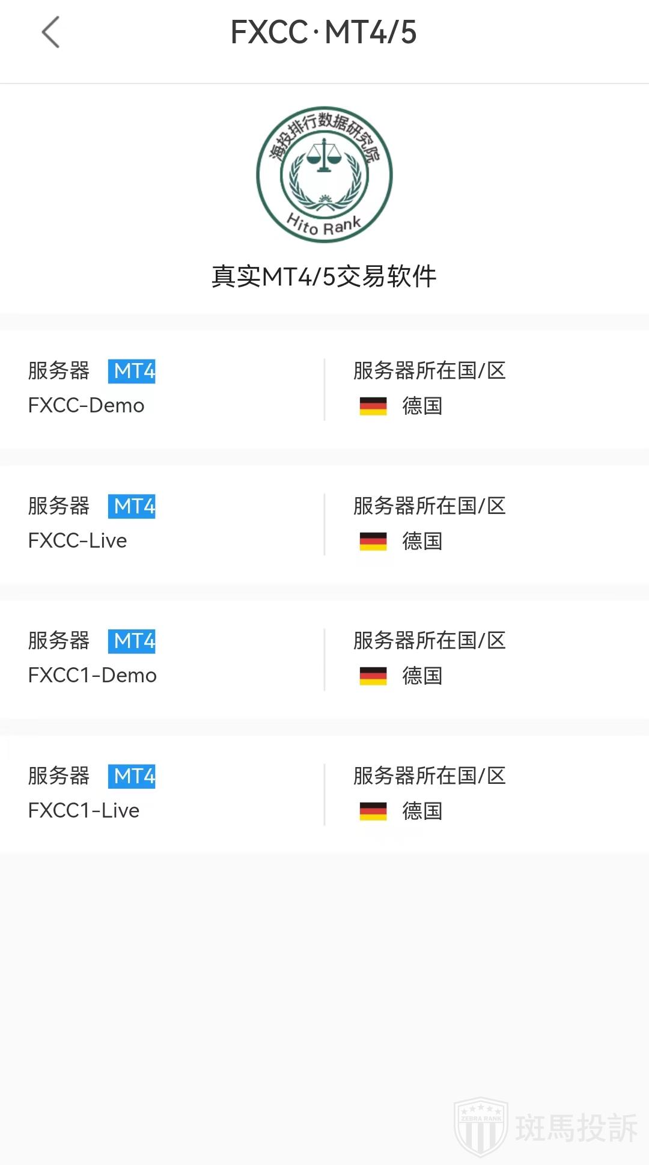649x1165 pixels.
Task: Tap 德国 in the FXCC1-Live row
Action: pos(422,812)
